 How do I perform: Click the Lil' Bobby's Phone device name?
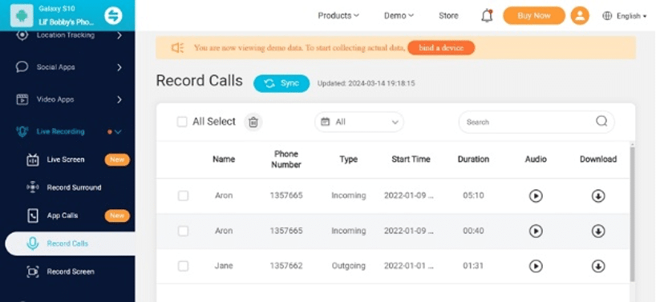[x=66, y=22]
